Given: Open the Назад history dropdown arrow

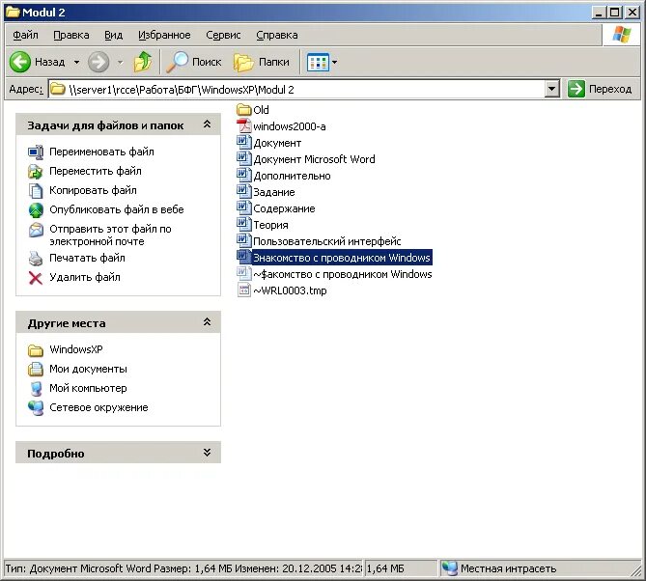Looking at the screenshot, I should coord(76,62).
